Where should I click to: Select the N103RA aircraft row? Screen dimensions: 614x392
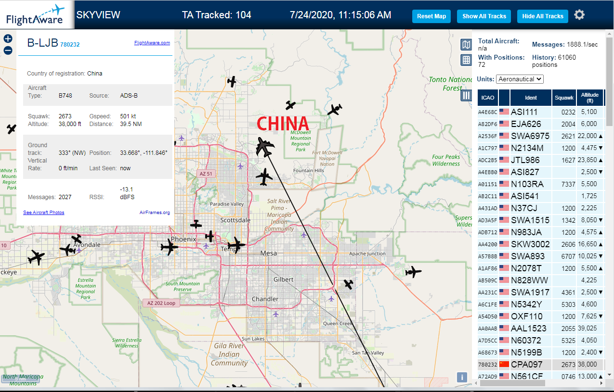pos(540,184)
